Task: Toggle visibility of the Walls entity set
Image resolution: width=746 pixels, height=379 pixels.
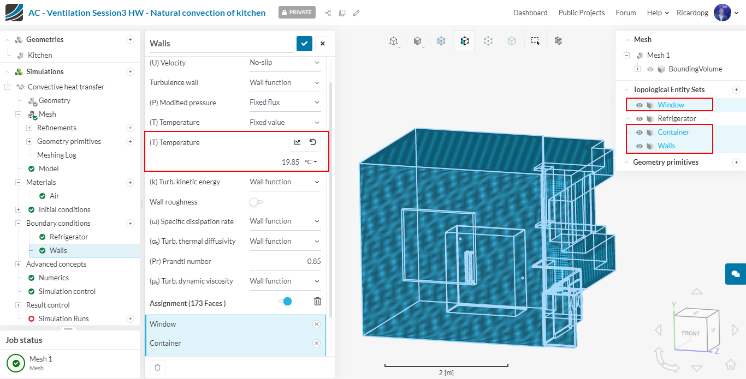Action: click(639, 146)
